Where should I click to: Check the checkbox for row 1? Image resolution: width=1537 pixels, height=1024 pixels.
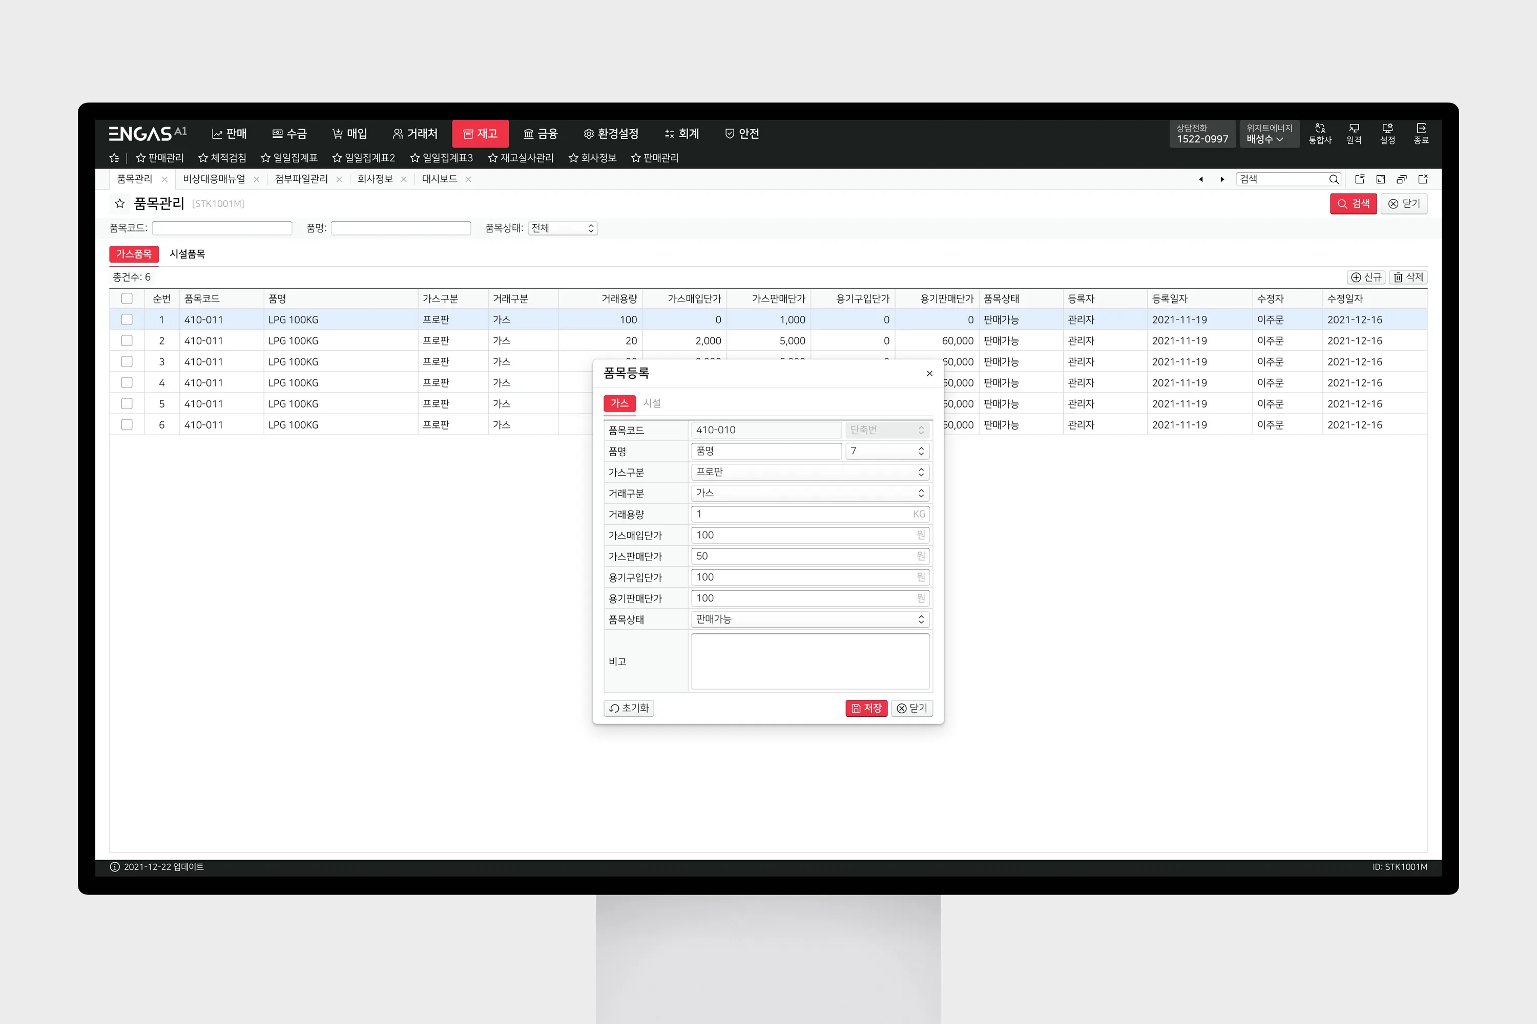(x=127, y=319)
